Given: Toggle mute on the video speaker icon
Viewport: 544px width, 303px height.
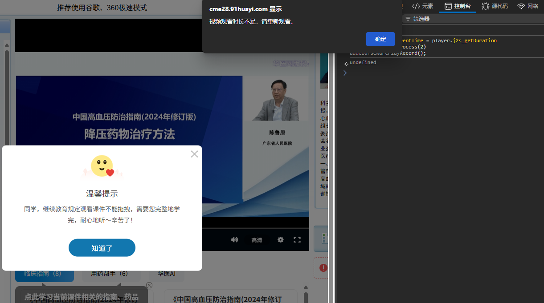Looking at the screenshot, I should coord(234,239).
